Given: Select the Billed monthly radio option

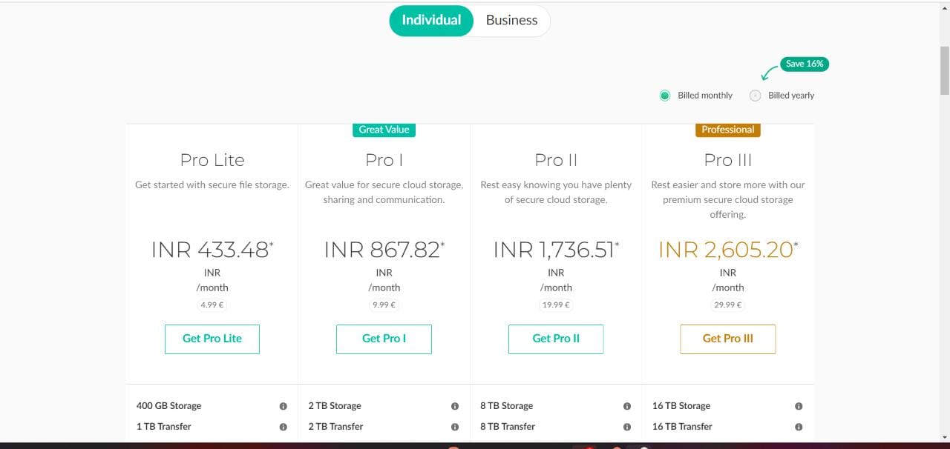Looking at the screenshot, I should (x=665, y=96).
